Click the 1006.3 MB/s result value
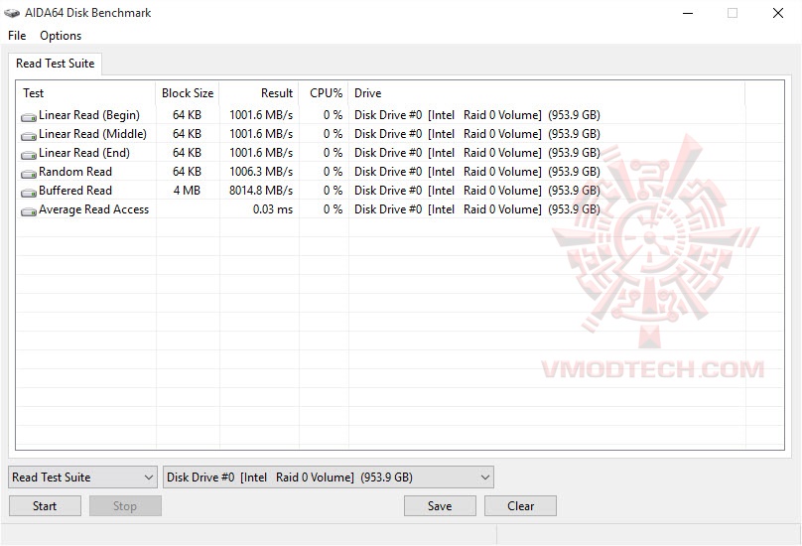802x546 pixels. pyautogui.click(x=261, y=172)
